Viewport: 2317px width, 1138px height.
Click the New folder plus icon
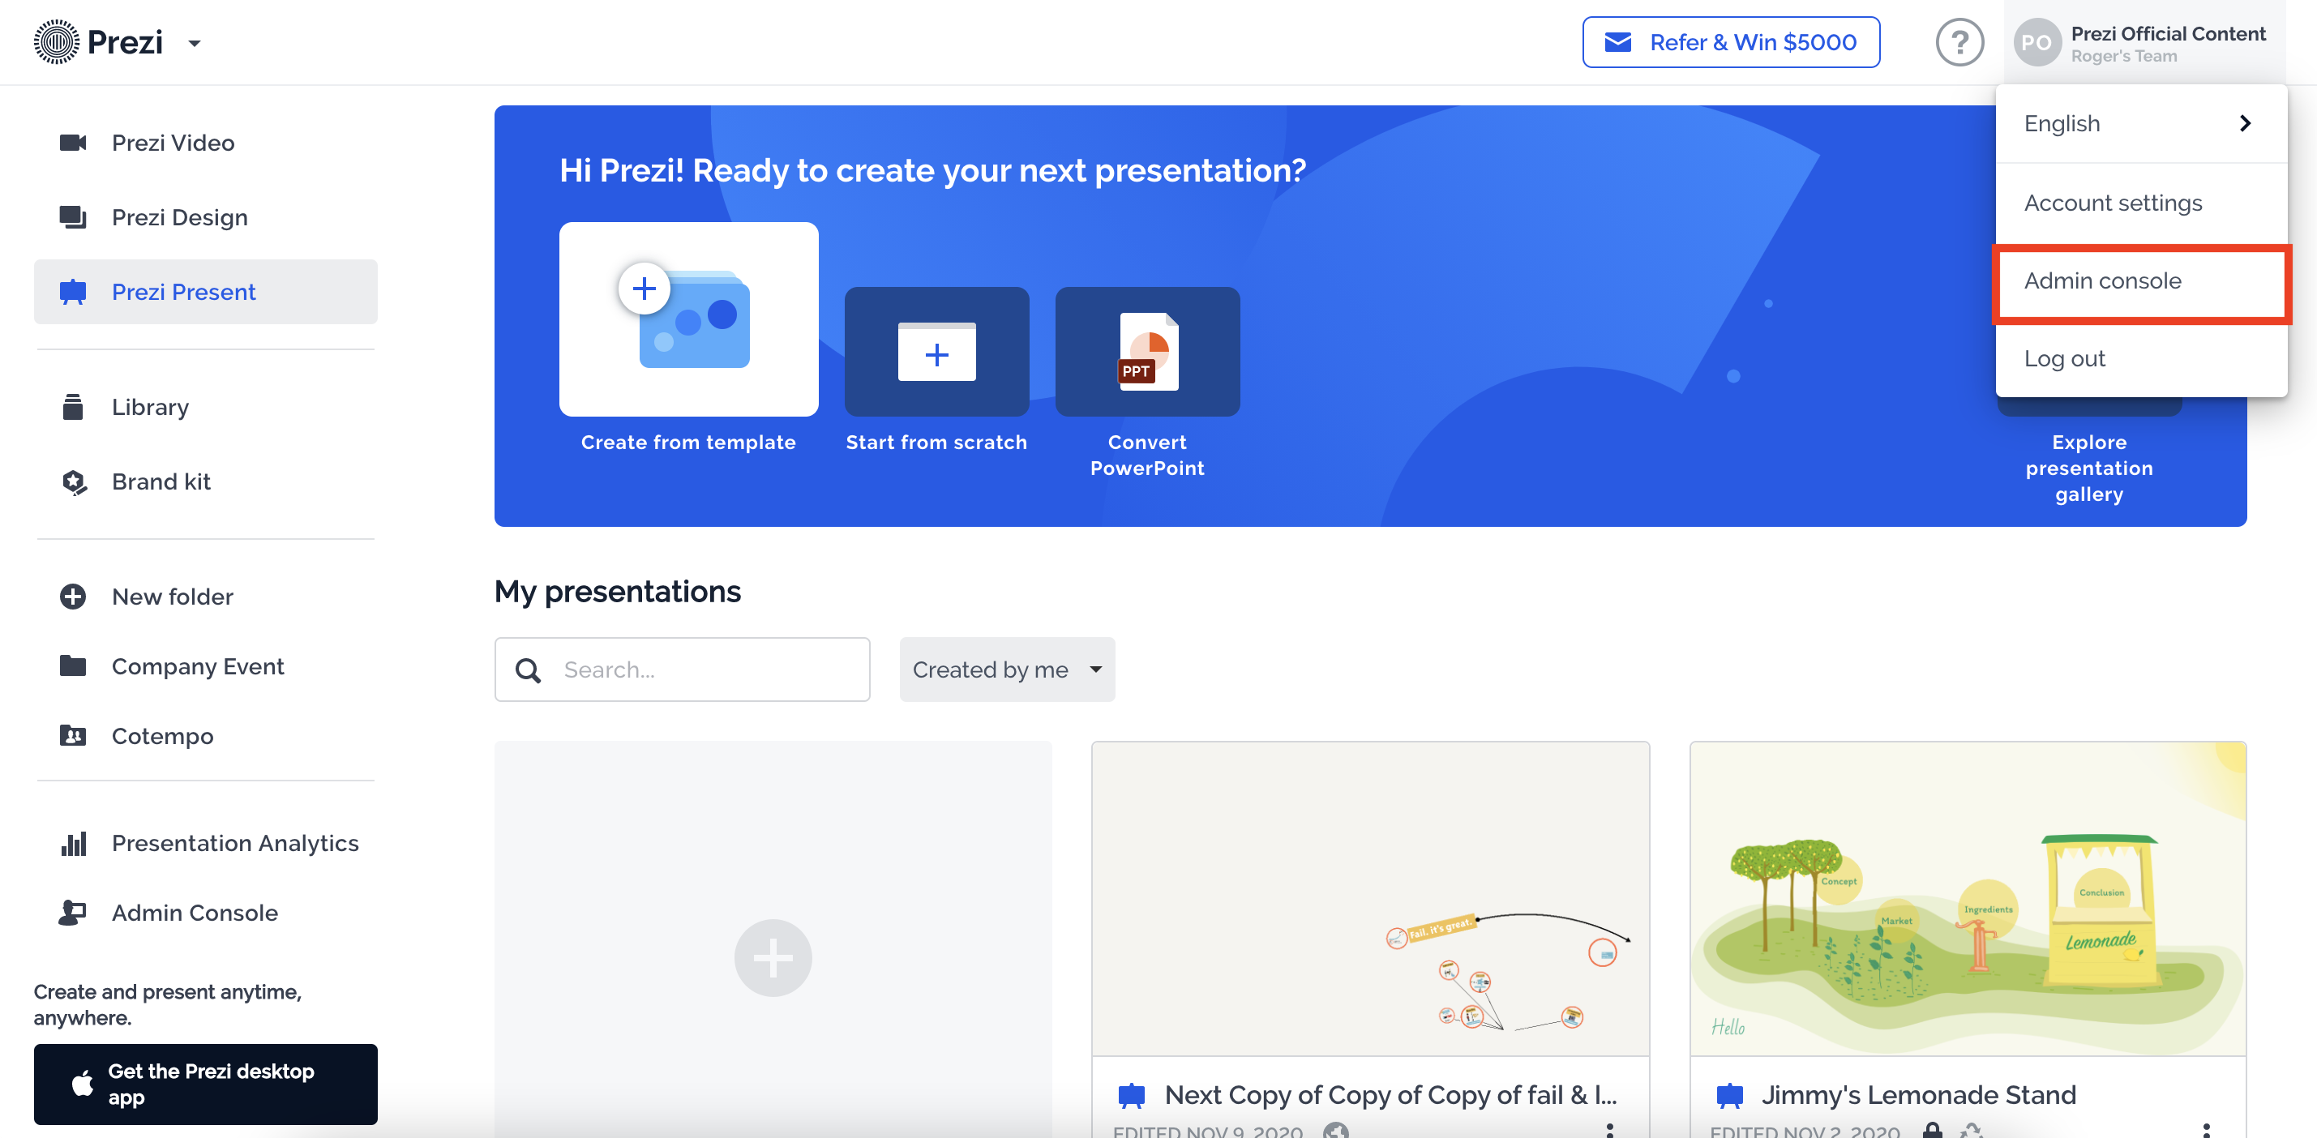click(x=72, y=597)
